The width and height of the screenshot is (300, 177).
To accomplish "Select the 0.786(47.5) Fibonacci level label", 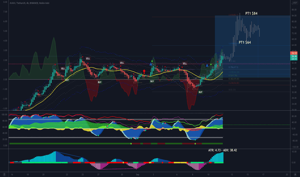I will [233, 67].
